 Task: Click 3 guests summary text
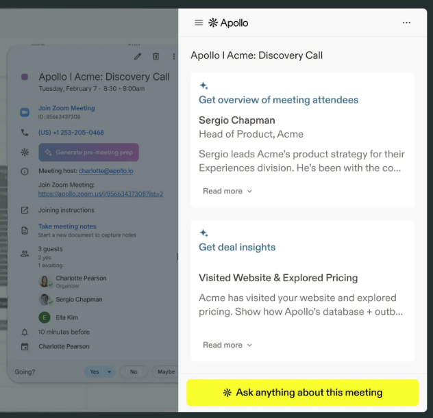click(x=51, y=249)
